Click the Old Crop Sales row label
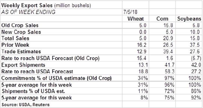The image size is (203, 108). [x=20, y=25]
